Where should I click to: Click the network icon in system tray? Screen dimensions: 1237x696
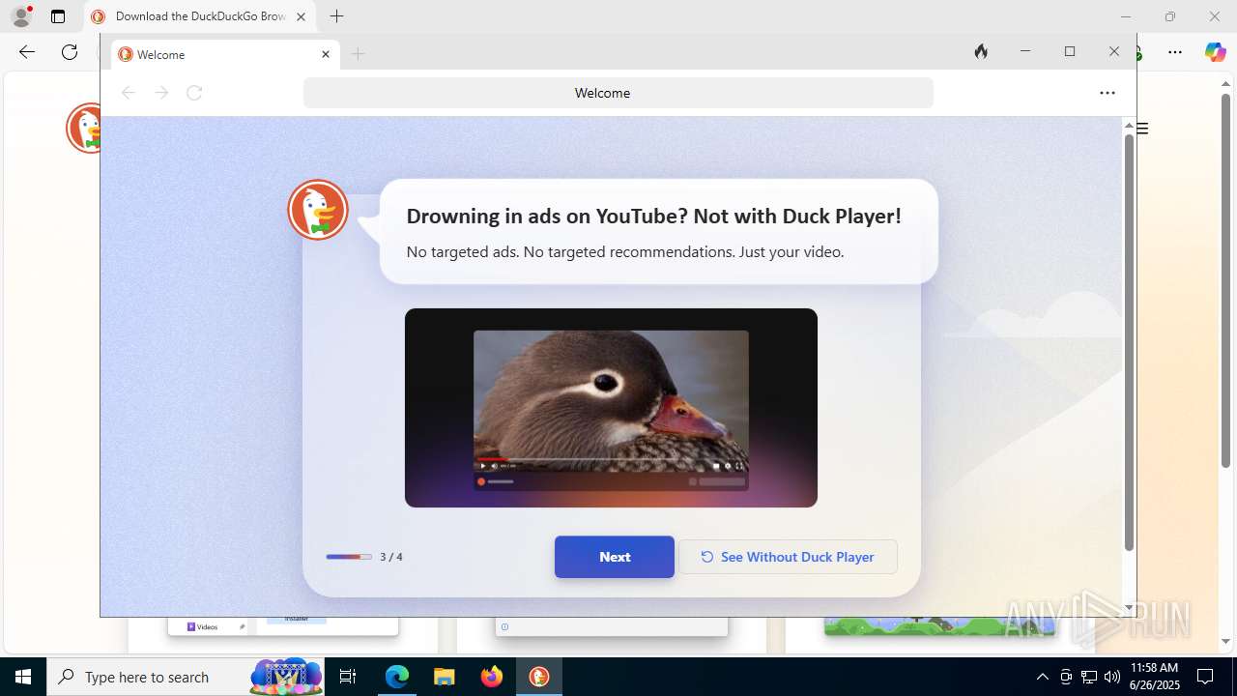coord(1089,677)
